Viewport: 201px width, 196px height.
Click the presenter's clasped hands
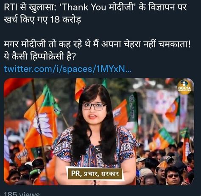95,182
